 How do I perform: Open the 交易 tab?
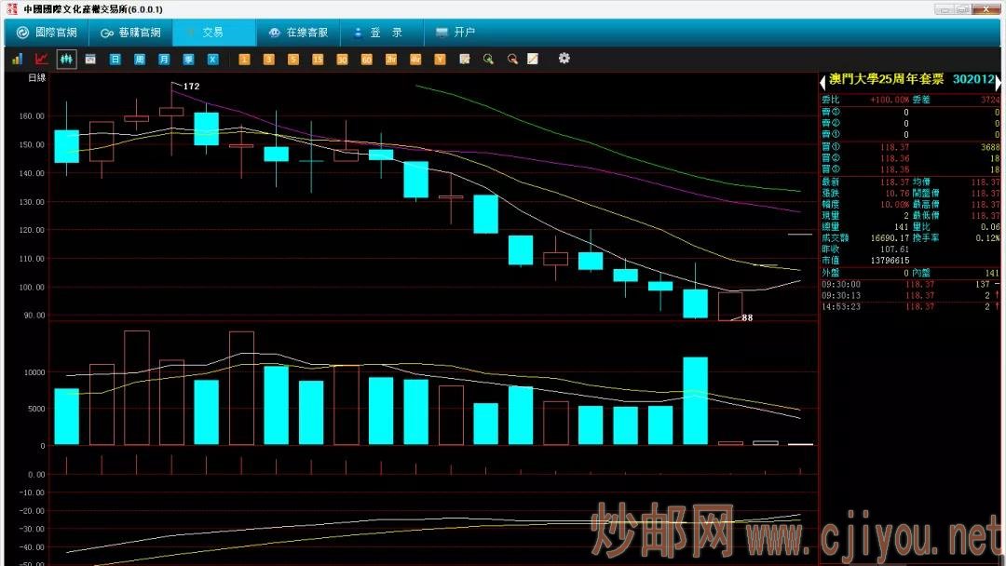[x=213, y=33]
